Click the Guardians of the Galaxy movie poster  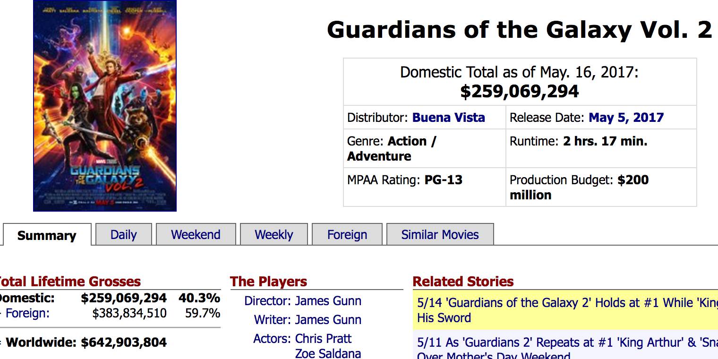(105, 106)
